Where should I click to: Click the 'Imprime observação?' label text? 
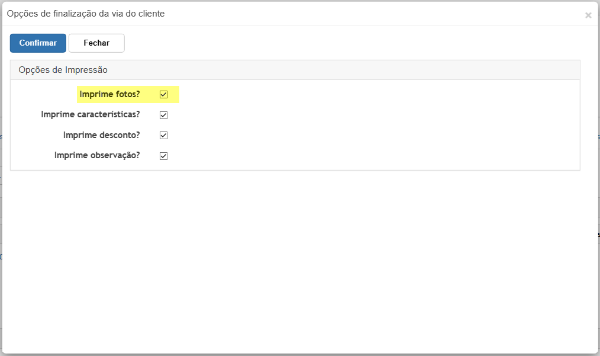point(97,155)
